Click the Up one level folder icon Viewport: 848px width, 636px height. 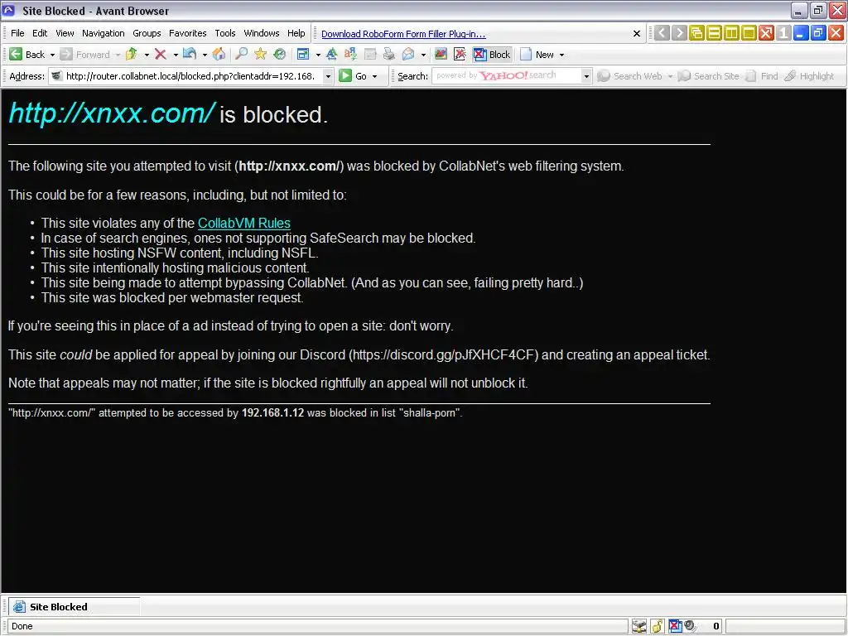132,55
